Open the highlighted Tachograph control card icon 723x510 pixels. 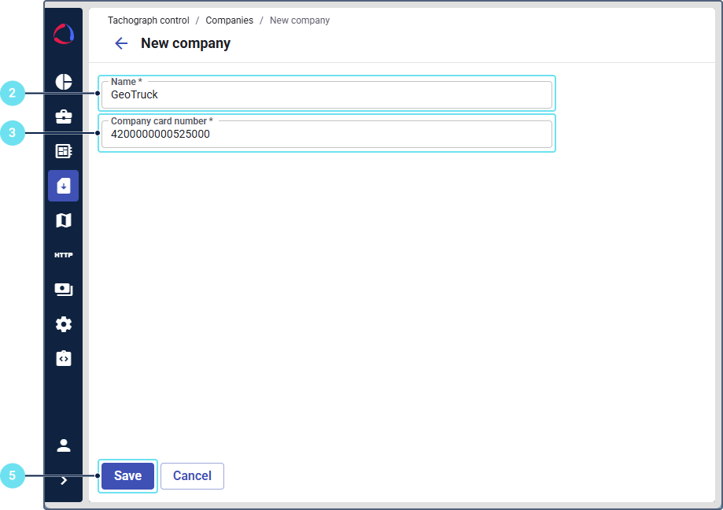tap(64, 186)
